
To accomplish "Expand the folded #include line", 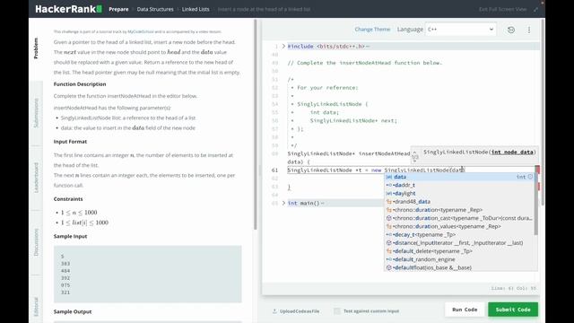I will pyautogui.click(x=283, y=47).
